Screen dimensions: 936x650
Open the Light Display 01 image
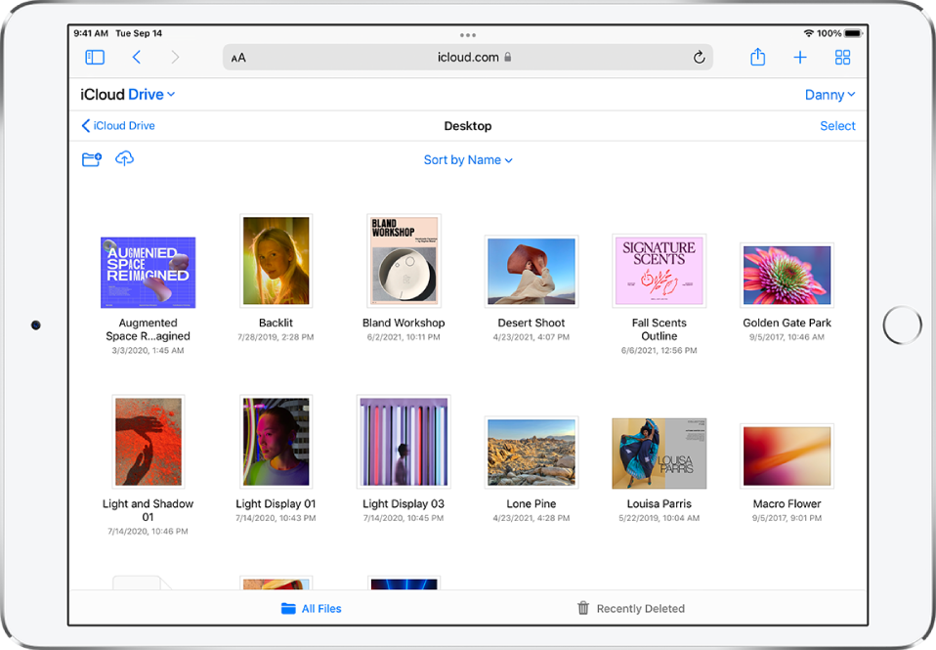click(276, 442)
